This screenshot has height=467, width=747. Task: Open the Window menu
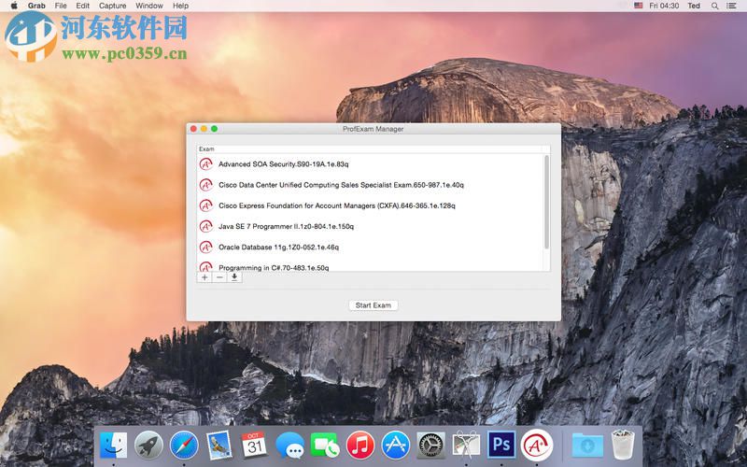(149, 6)
